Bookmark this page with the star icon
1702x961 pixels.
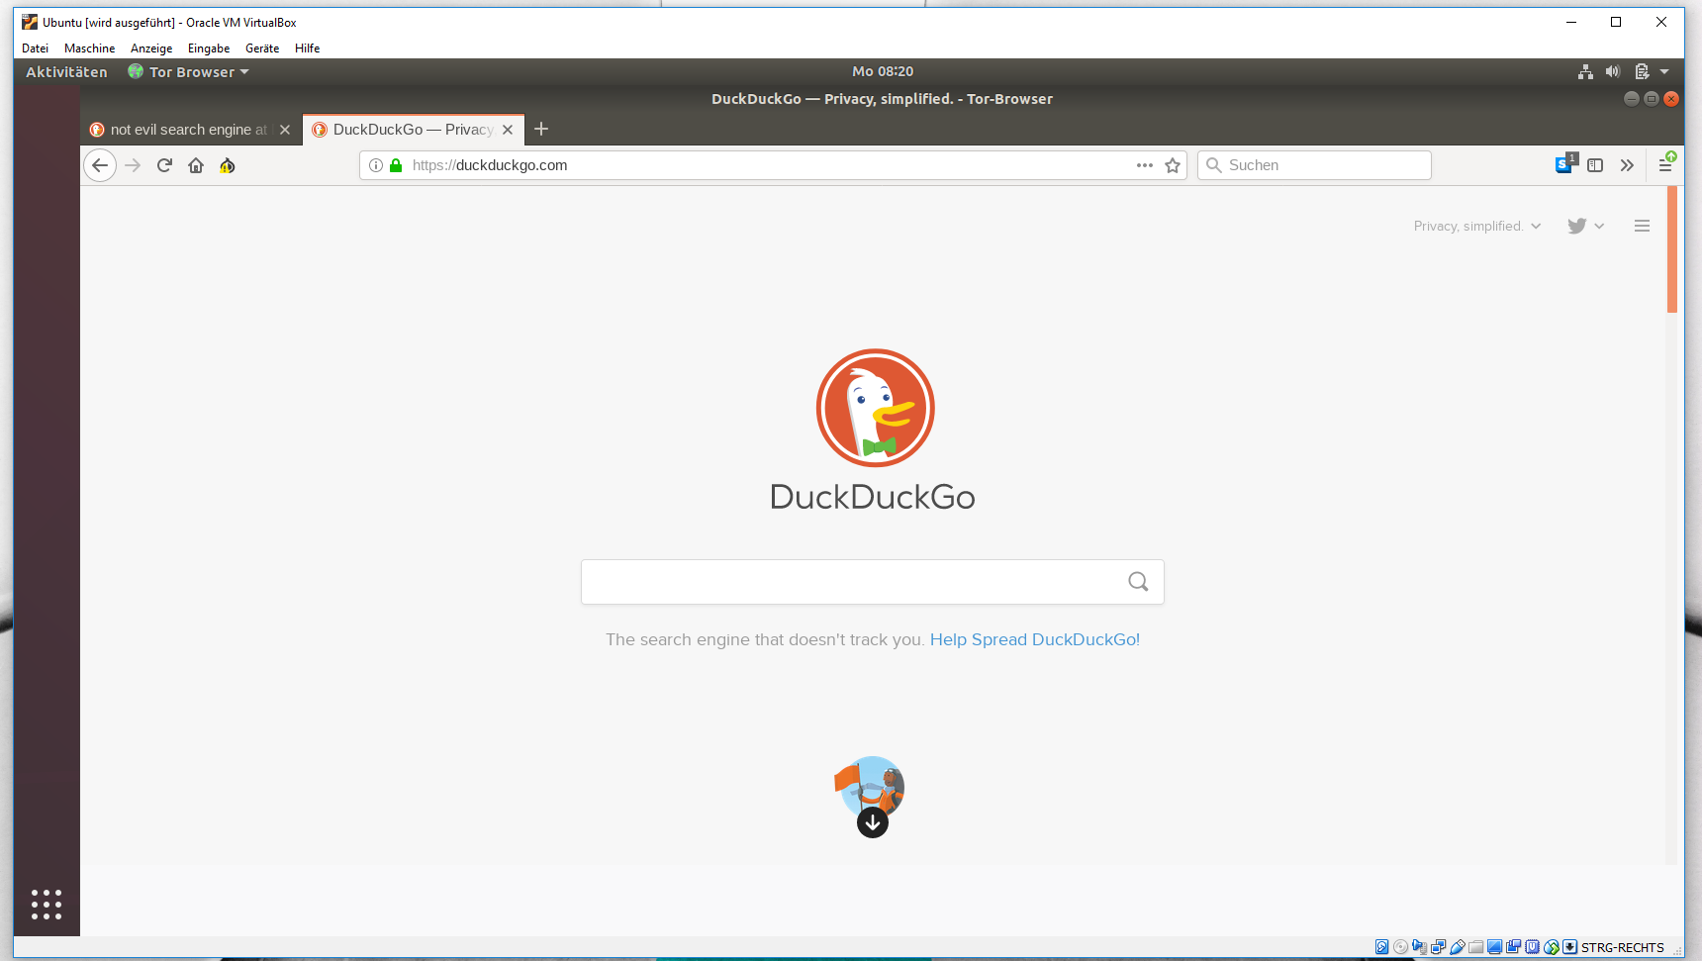point(1173,165)
